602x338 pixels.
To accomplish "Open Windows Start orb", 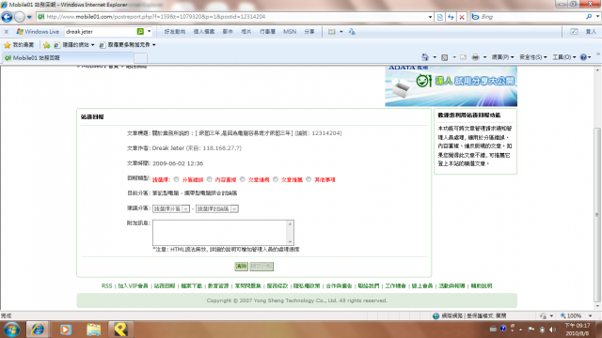I will (12, 330).
